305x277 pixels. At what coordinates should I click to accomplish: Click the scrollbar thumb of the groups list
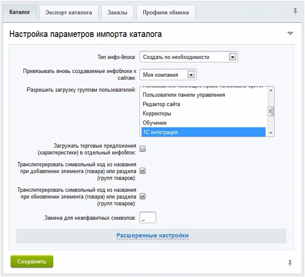(x=271, y=112)
